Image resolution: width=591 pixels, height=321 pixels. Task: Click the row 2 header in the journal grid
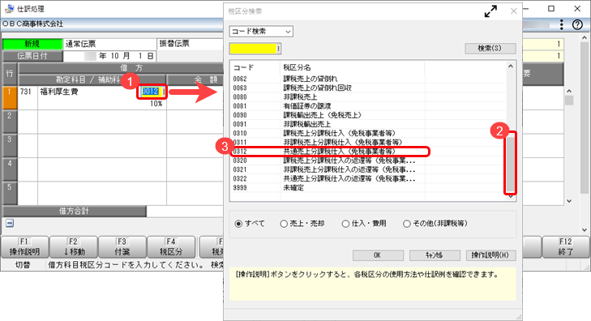[10, 122]
